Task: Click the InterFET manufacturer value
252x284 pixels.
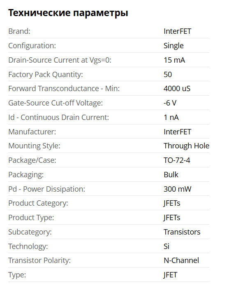Action: click(177, 131)
